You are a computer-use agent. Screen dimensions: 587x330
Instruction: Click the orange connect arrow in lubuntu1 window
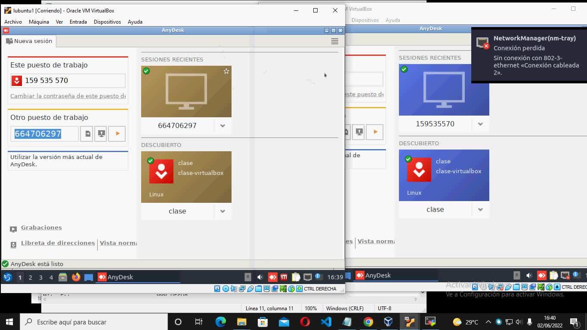coord(117,134)
